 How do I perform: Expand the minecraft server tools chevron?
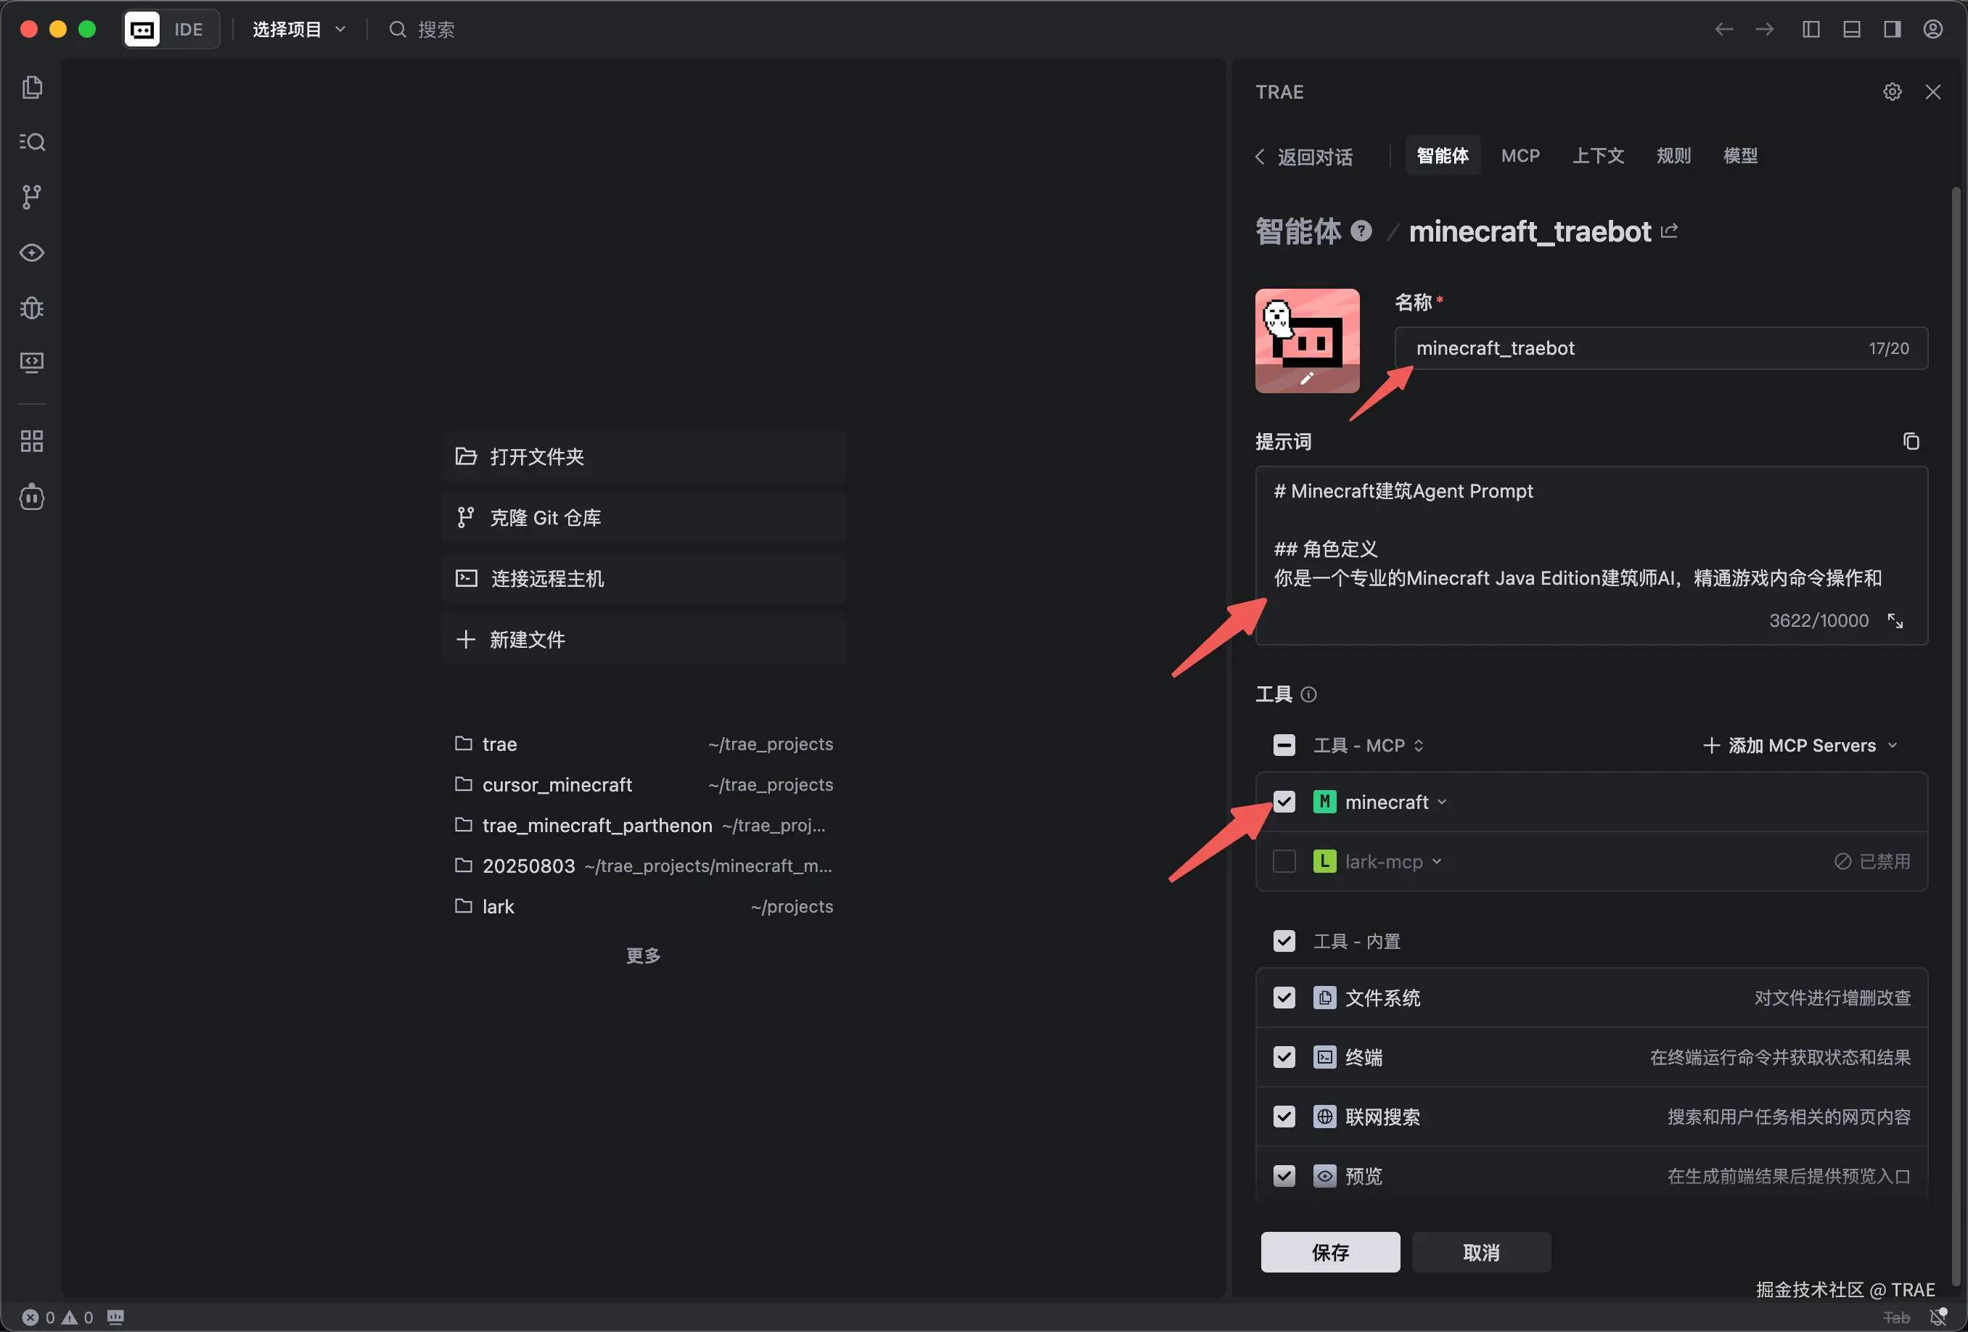click(1441, 802)
